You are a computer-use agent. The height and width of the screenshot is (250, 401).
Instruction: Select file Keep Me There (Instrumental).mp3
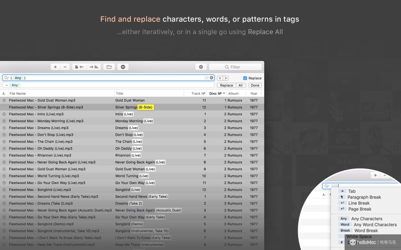coord(52,245)
